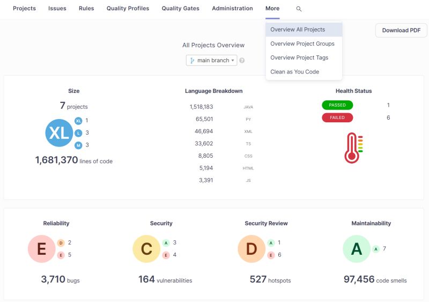Go to the Issues tab
This screenshot has height=302, width=429.
(57, 9)
